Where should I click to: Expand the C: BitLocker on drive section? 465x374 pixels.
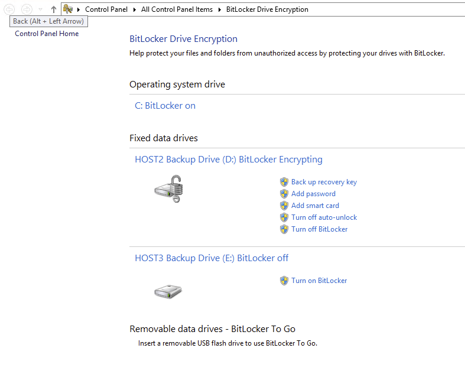[x=165, y=106]
